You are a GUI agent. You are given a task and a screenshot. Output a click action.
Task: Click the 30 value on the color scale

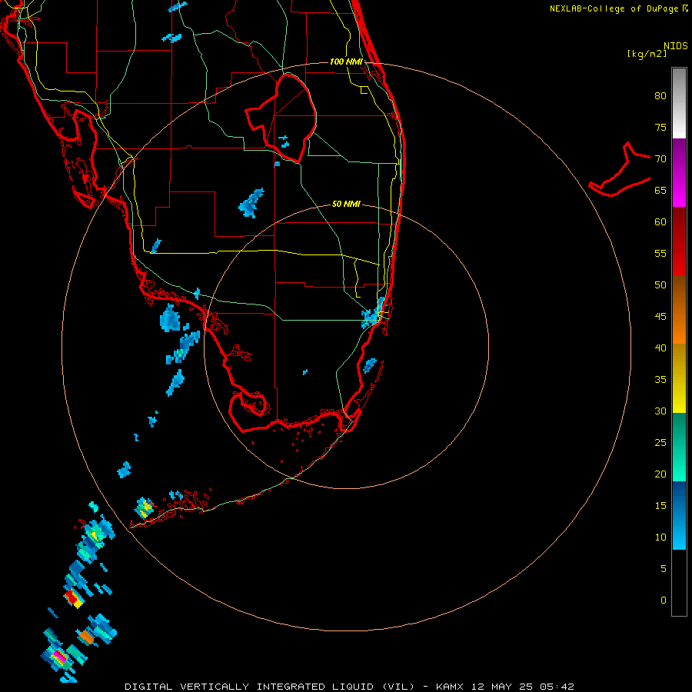[660, 411]
